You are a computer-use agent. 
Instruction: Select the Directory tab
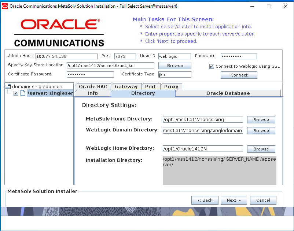point(143,93)
